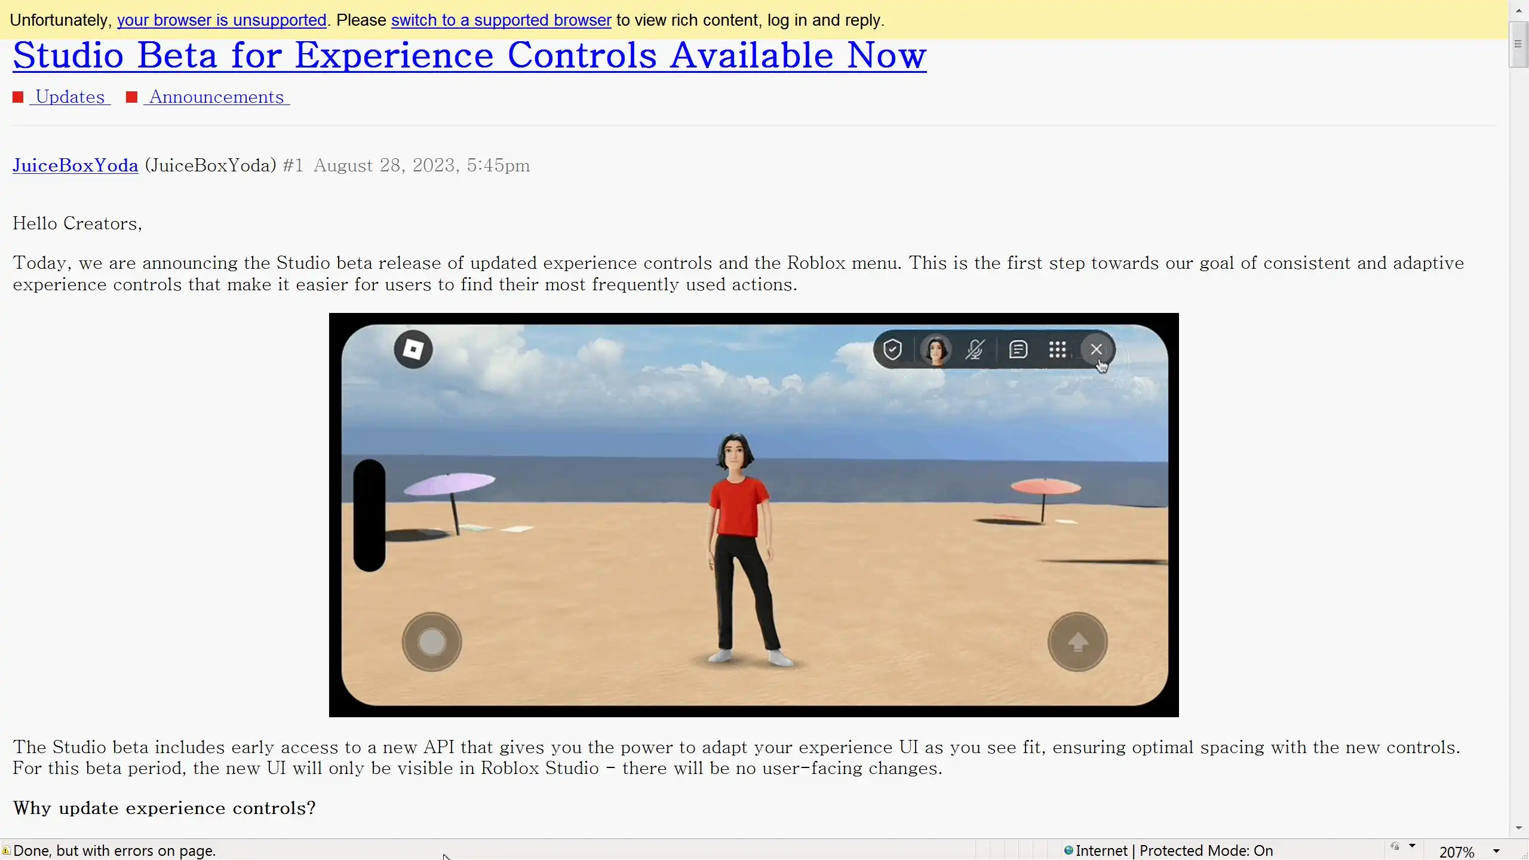Open the chat icon in game toolbar
The height and width of the screenshot is (860, 1529).
pos(1018,349)
